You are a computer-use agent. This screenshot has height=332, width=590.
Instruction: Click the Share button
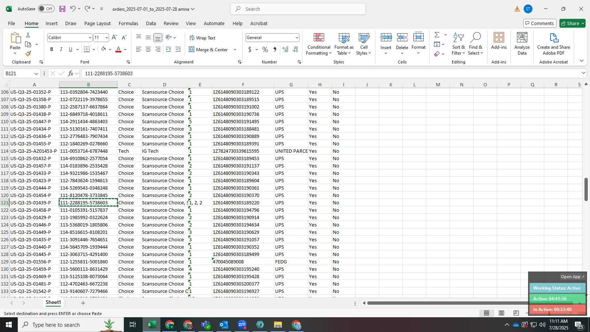[572, 23]
